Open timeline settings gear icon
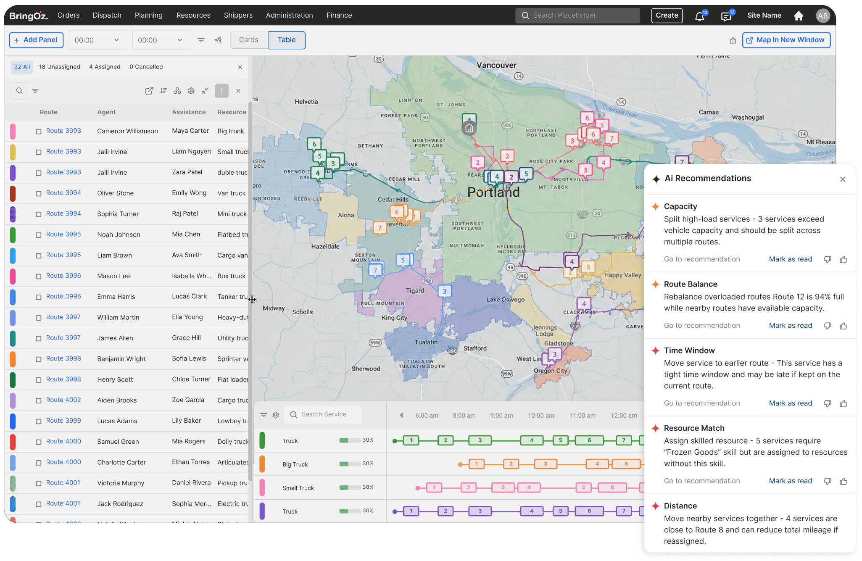The height and width of the screenshot is (561, 862). [x=276, y=415]
